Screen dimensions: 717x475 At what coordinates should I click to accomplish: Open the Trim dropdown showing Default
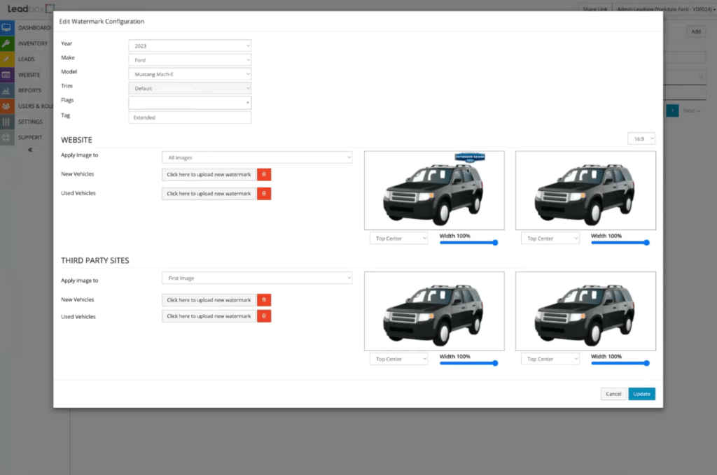(x=190, y=88)
